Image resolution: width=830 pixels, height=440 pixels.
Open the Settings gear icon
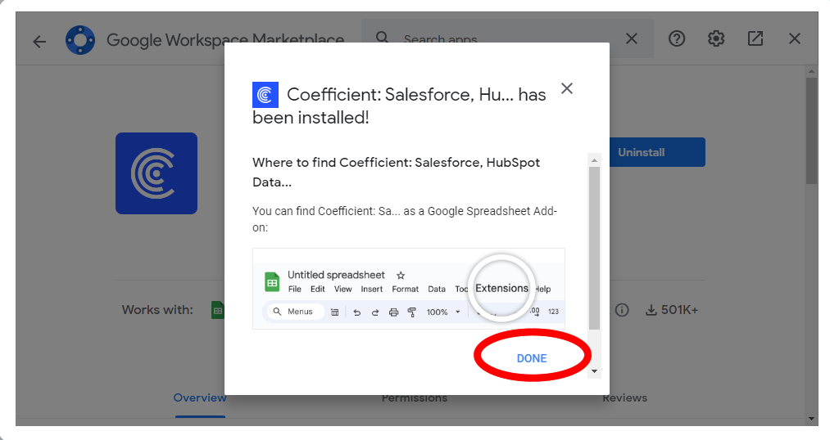click(x=716, y=38)
